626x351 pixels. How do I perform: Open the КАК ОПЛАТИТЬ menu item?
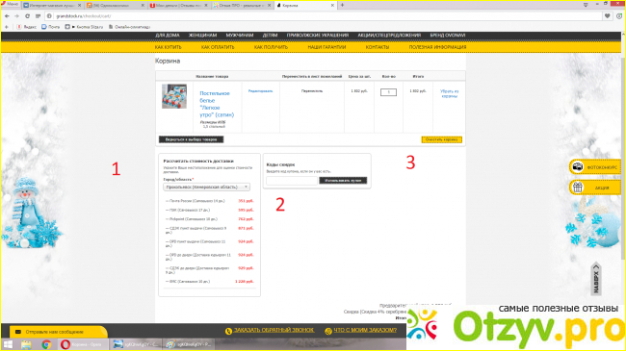click(x=218, y=47)
